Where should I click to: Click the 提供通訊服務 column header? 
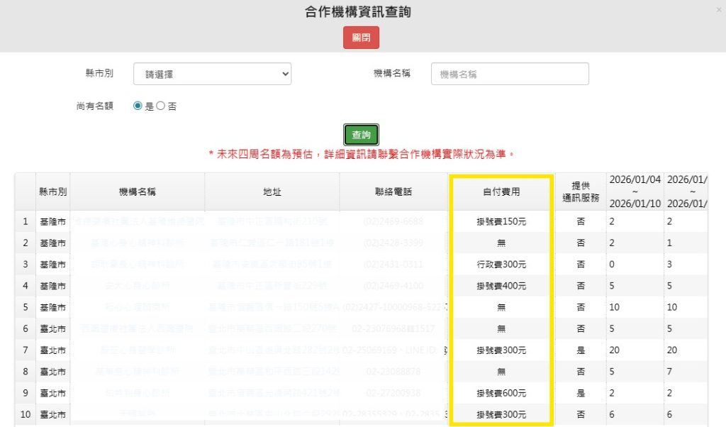point(580,192)
